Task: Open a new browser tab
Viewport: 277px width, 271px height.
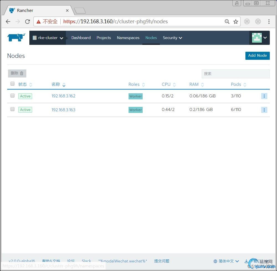Action: pyautogui.click(x=80, y=11)
